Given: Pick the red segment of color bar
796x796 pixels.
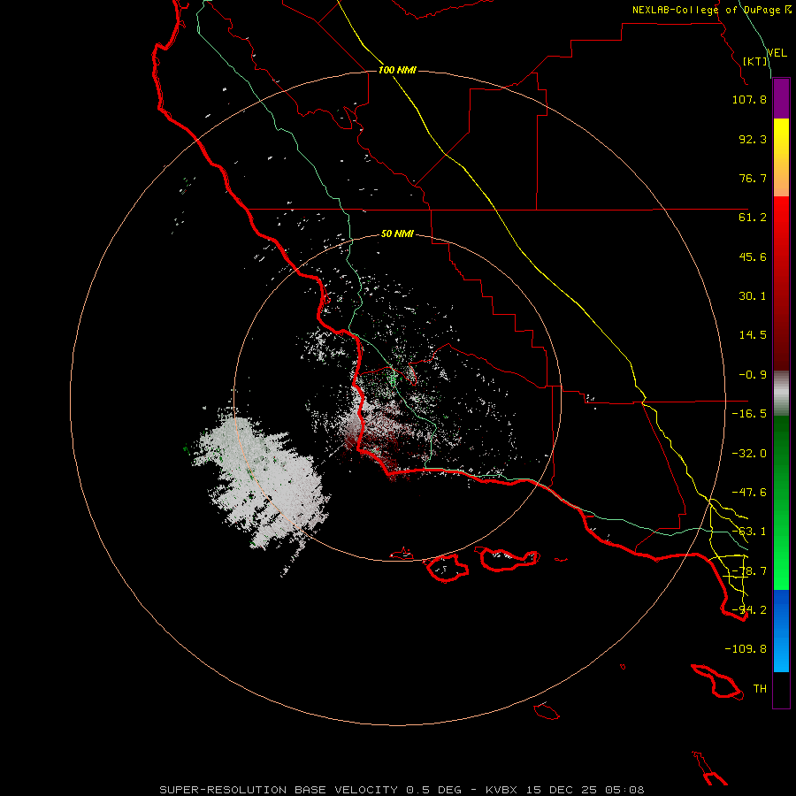Looking at the screenshot, I should [x=781, y=283].
